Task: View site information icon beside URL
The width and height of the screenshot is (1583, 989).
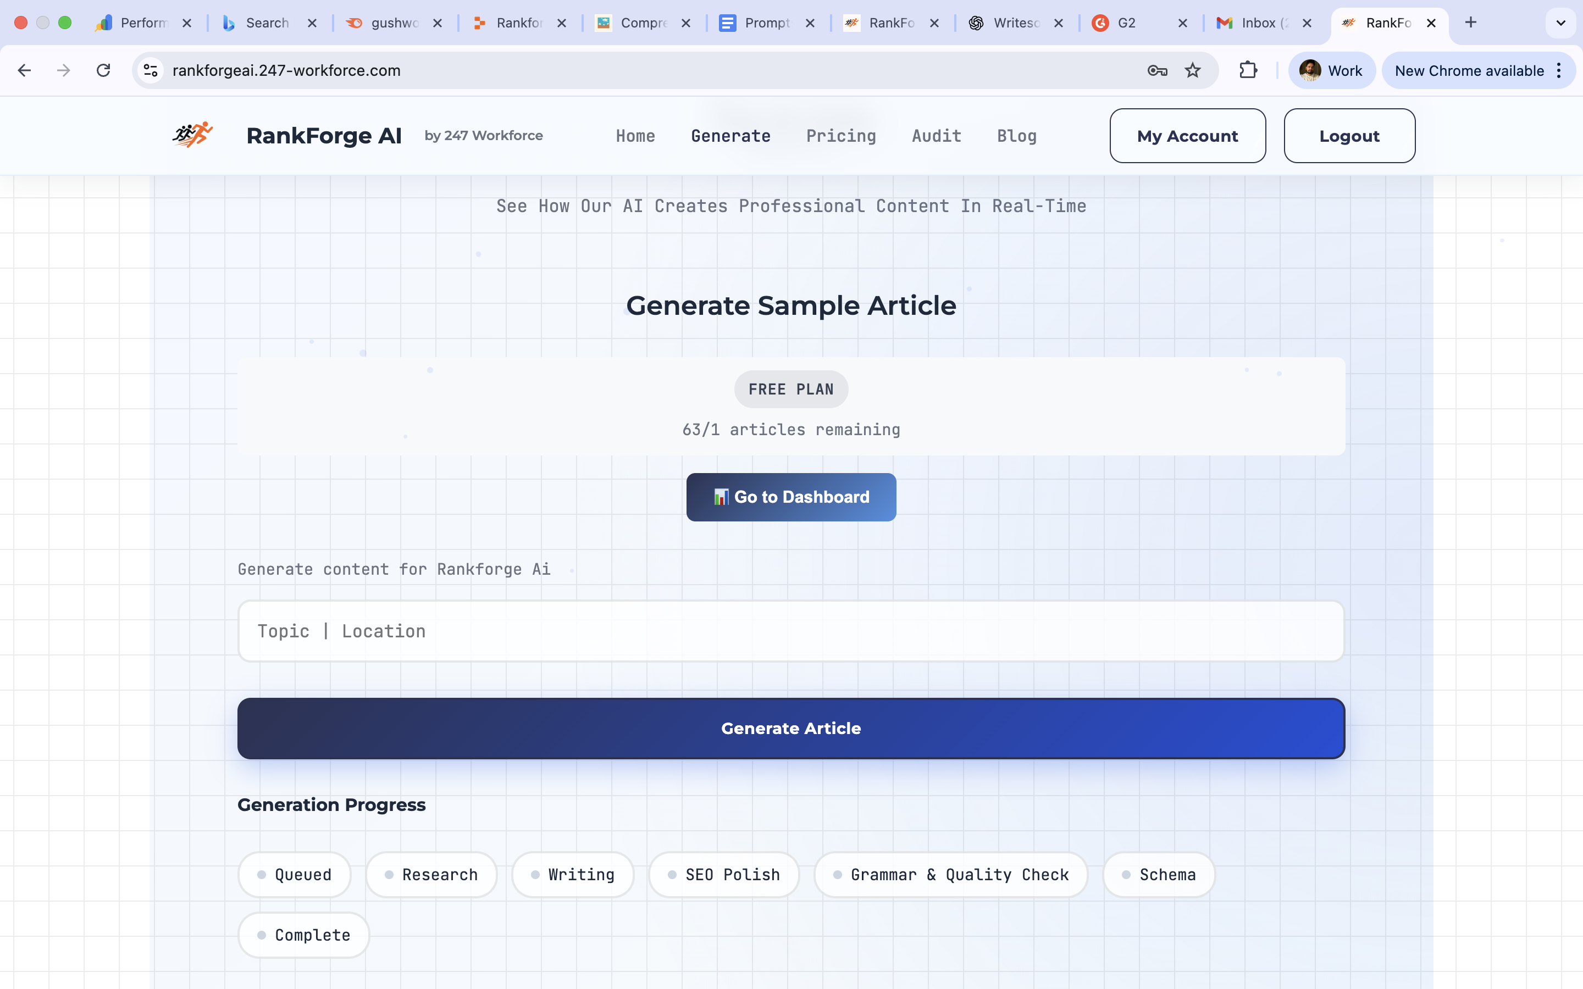Action: click(x=151, y=71)
